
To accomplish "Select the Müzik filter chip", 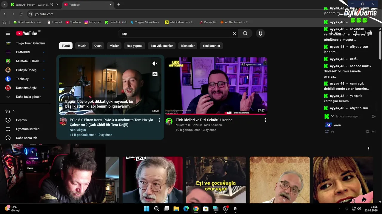I will click(82, 46).
